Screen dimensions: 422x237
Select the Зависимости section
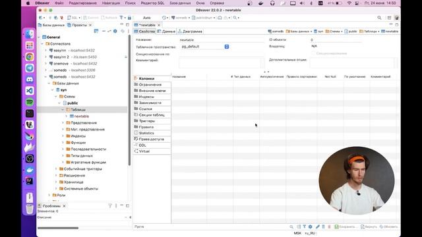[152, 103]
